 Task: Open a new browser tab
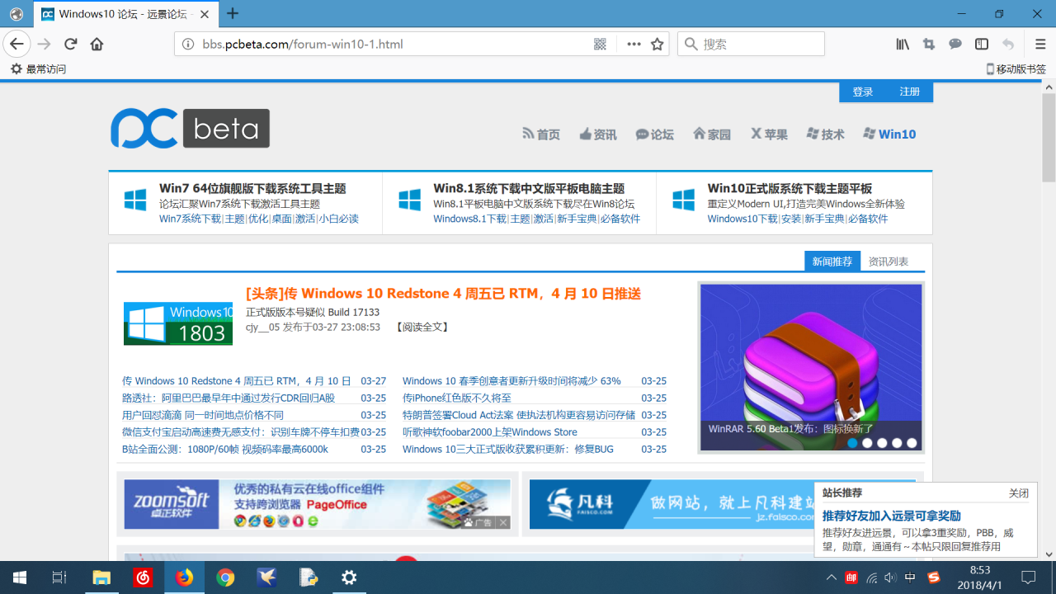point(233,13)
